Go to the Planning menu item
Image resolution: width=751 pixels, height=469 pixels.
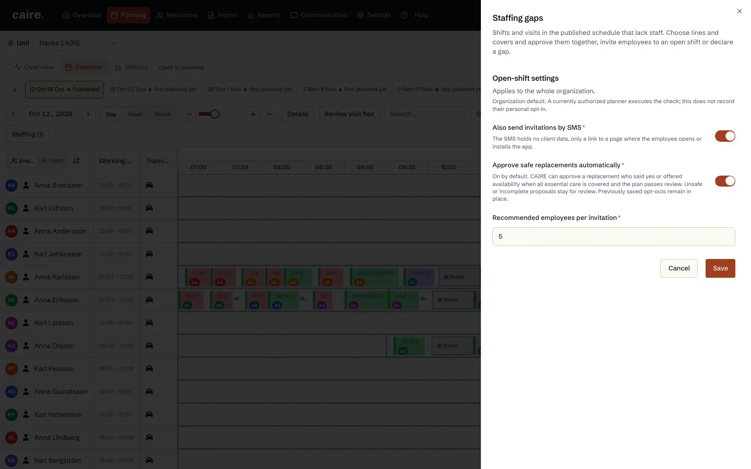128,15
